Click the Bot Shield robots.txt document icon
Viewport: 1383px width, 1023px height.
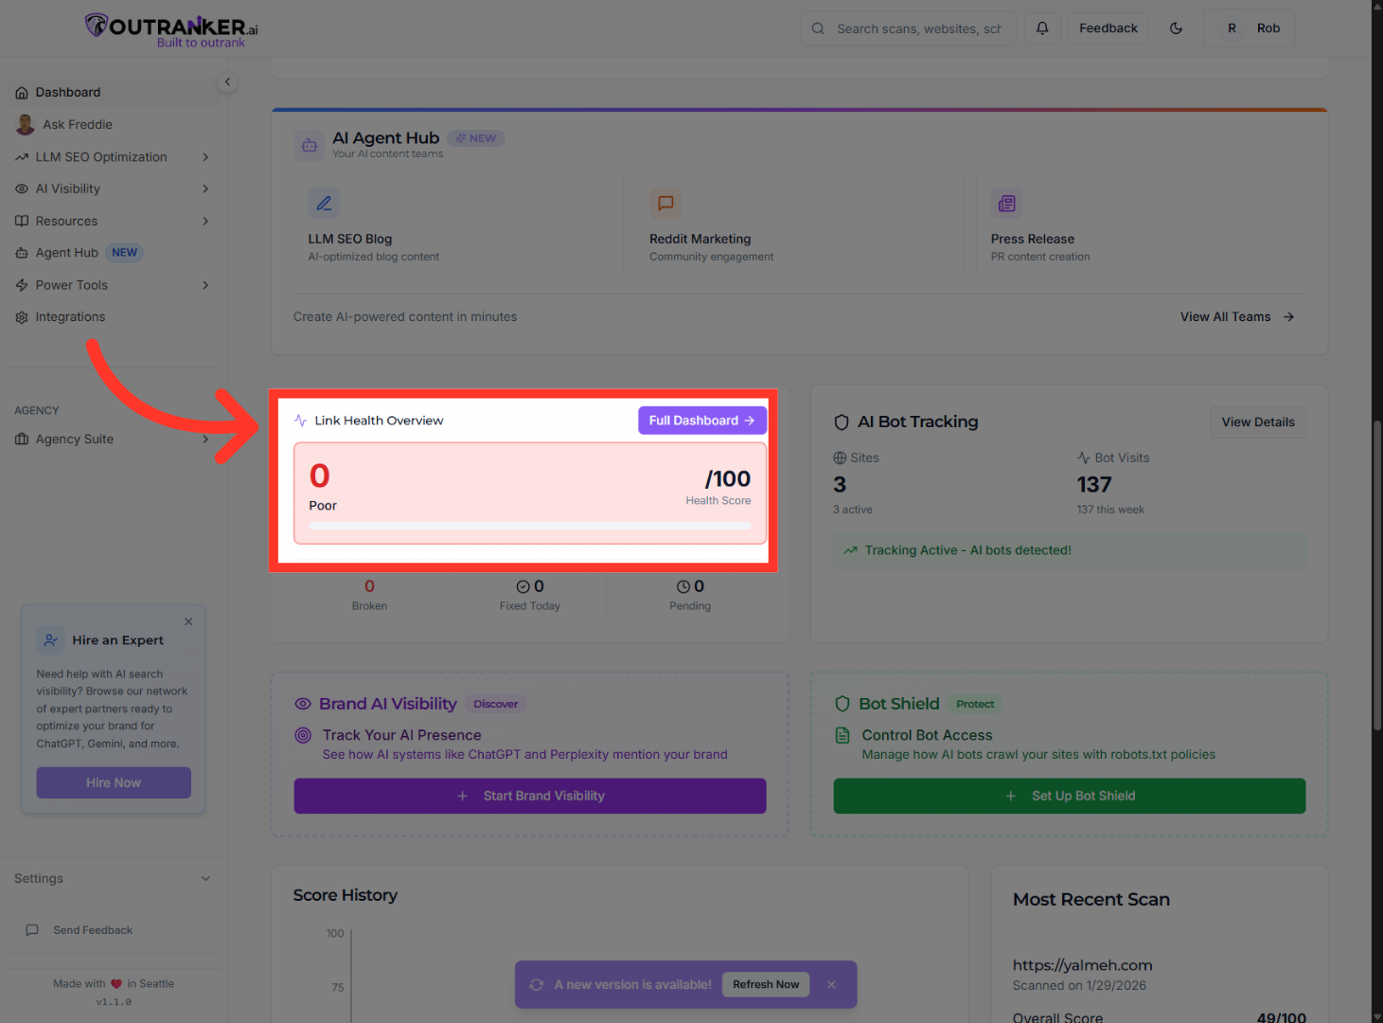point(843,735)
